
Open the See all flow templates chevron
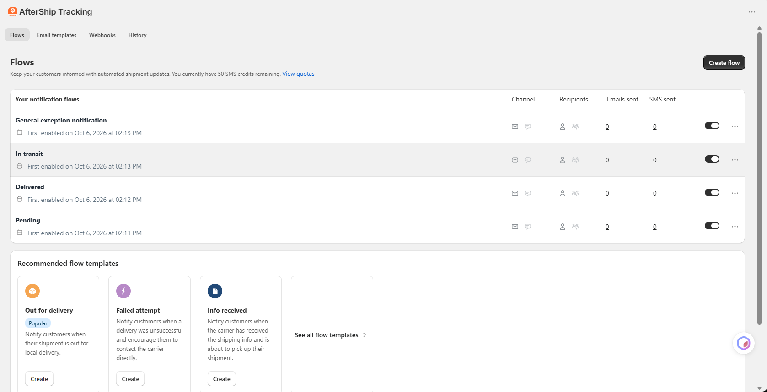coord(365,335)
